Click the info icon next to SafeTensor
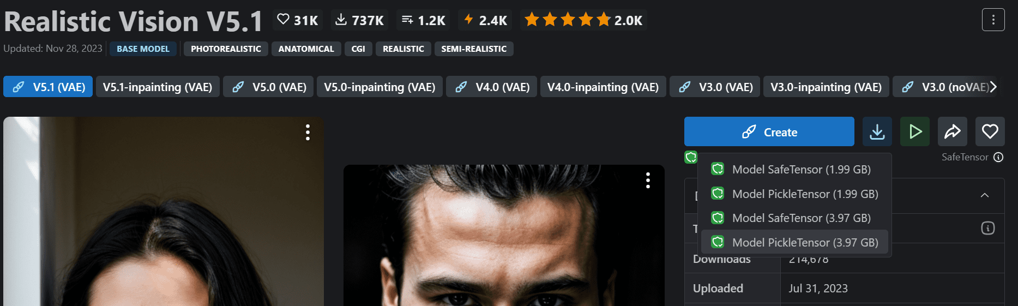Viewport: 1018px width, 306px height. pos(998,157)
